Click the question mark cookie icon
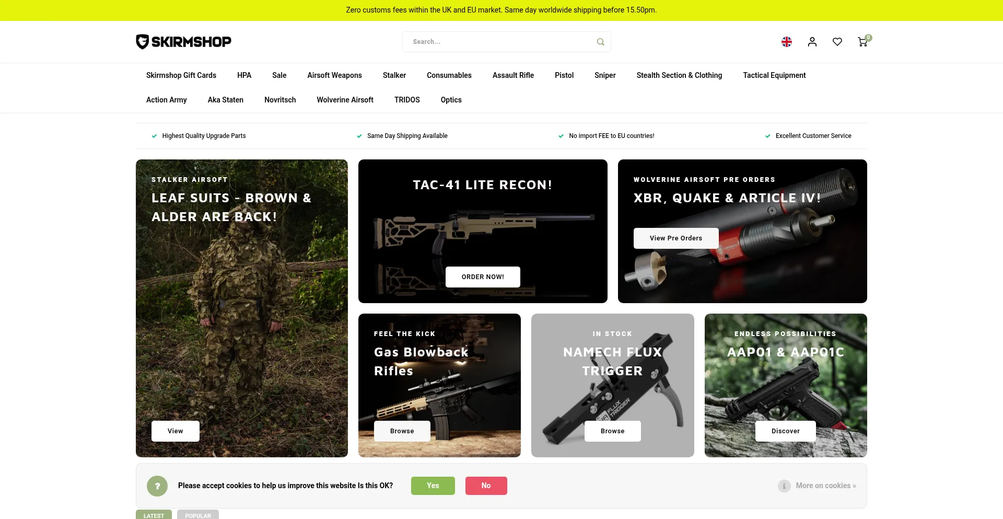This screenshot has width=1003, height=519. point(157,486)
